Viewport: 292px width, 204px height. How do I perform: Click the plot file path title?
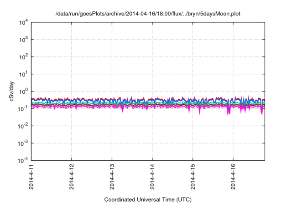(148, 14)
